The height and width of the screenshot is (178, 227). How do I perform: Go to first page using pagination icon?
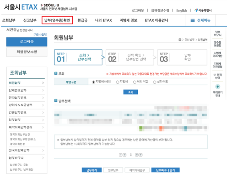120,155
